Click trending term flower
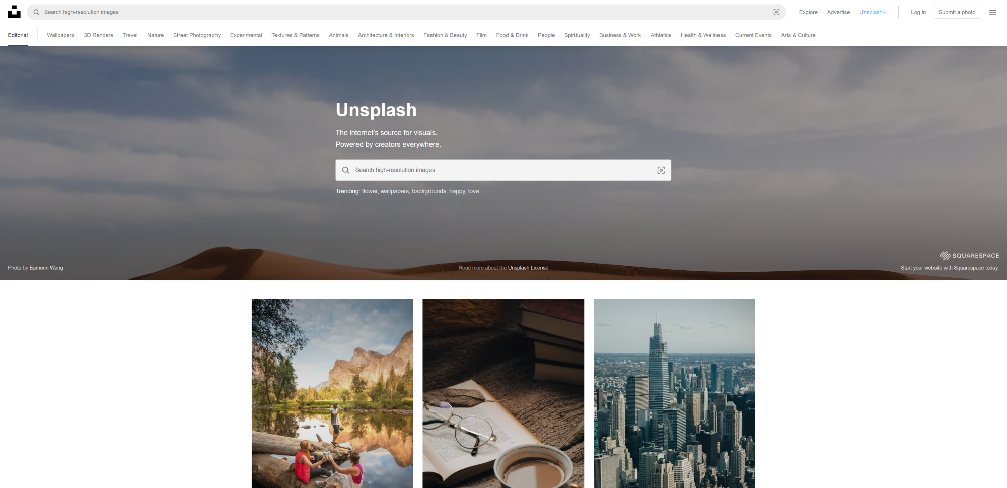1007x488 pixels. point(370,191)
